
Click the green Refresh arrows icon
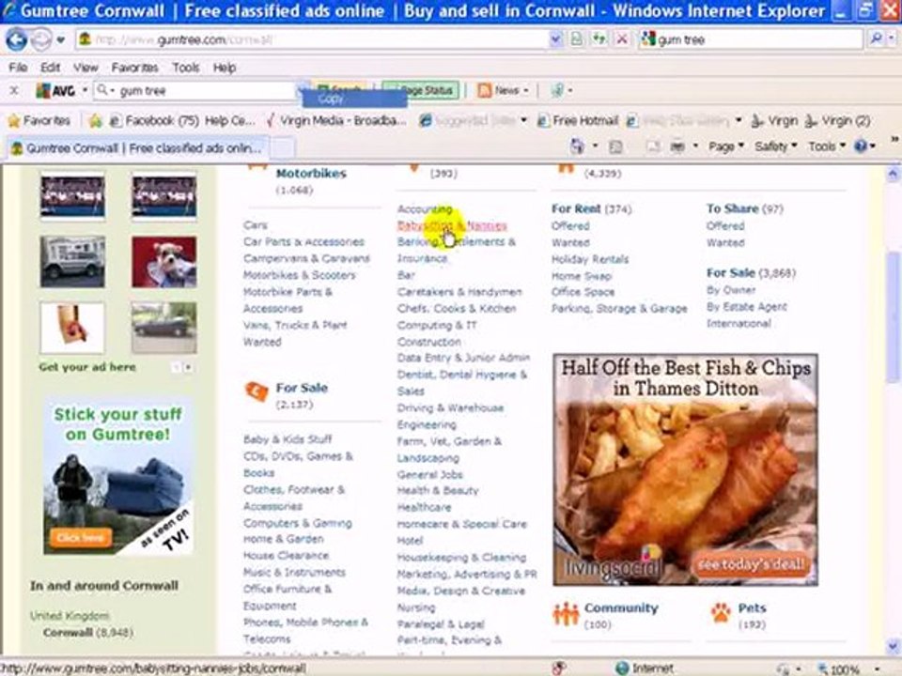pyautogui.click(x=599, y=39)
